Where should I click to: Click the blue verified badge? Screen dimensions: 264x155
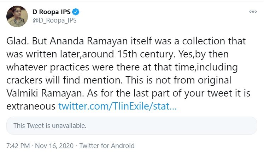(76, 12)
